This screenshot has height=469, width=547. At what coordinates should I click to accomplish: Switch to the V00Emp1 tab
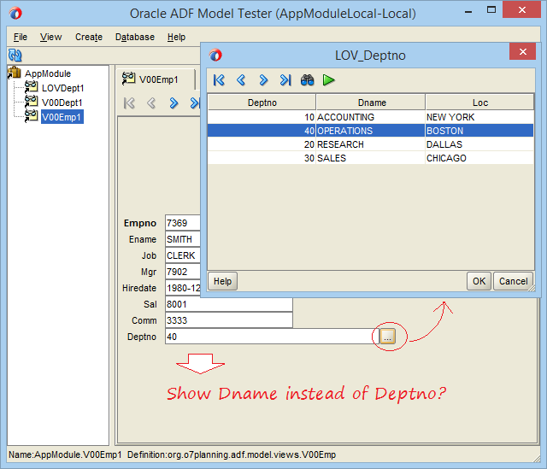tap(156, 79)
